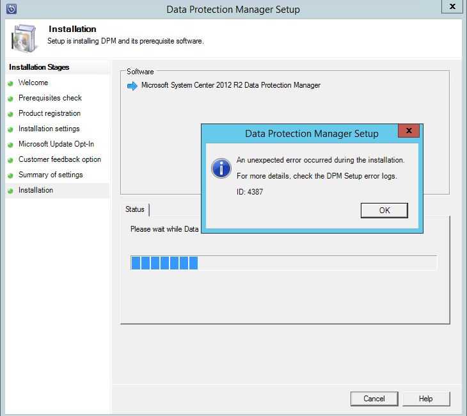
Task: Click the Cancel button
Action: click(x=374, y=399)
